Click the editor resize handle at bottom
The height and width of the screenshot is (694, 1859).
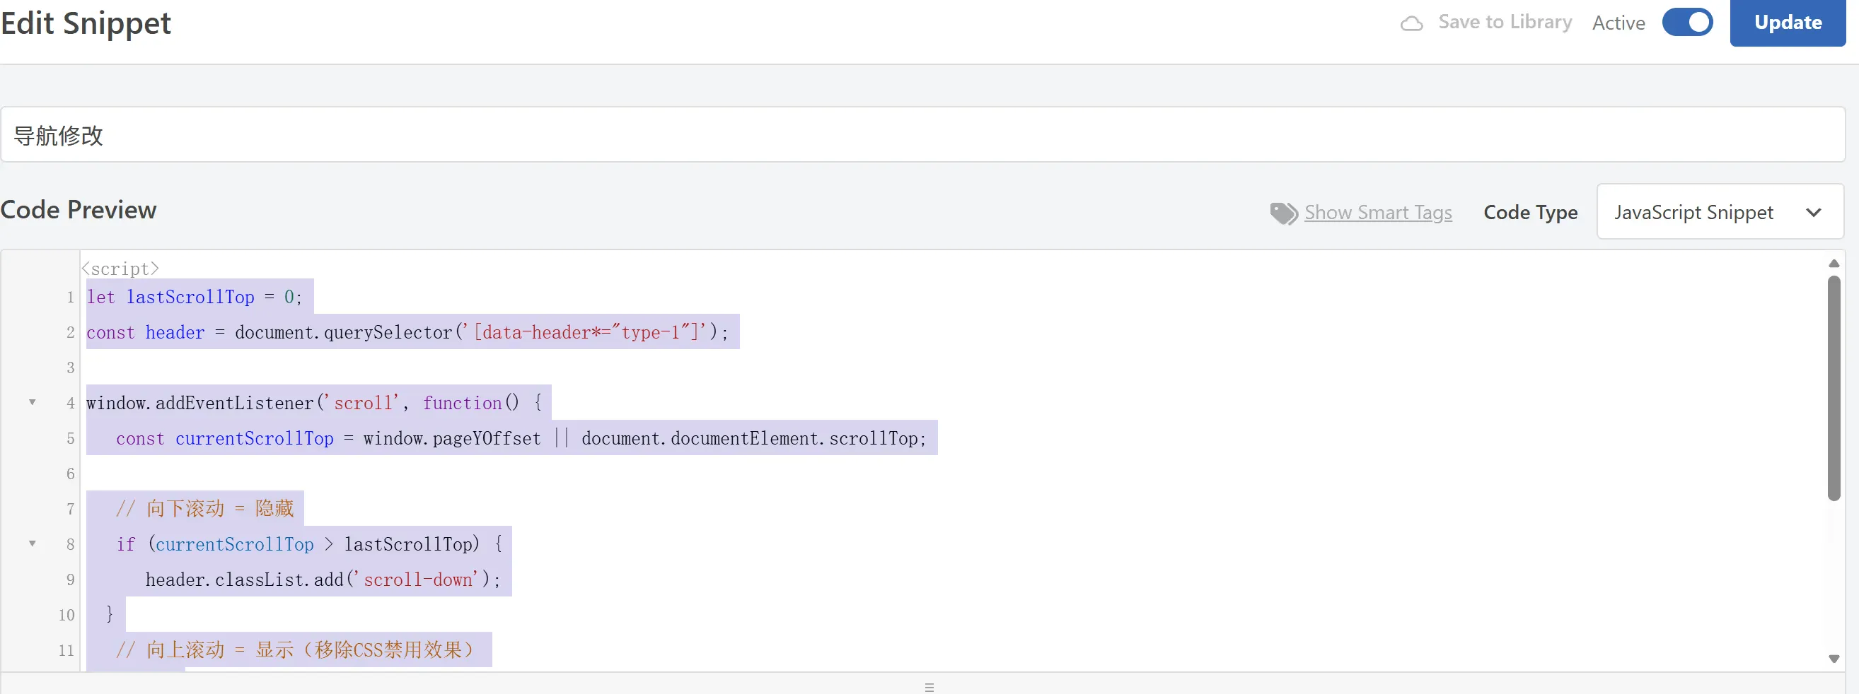click(x=929, y=687)
